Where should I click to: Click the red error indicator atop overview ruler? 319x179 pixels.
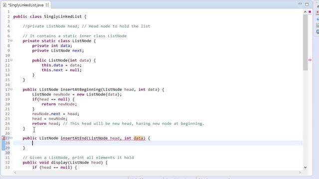click(x=310, y=12)
